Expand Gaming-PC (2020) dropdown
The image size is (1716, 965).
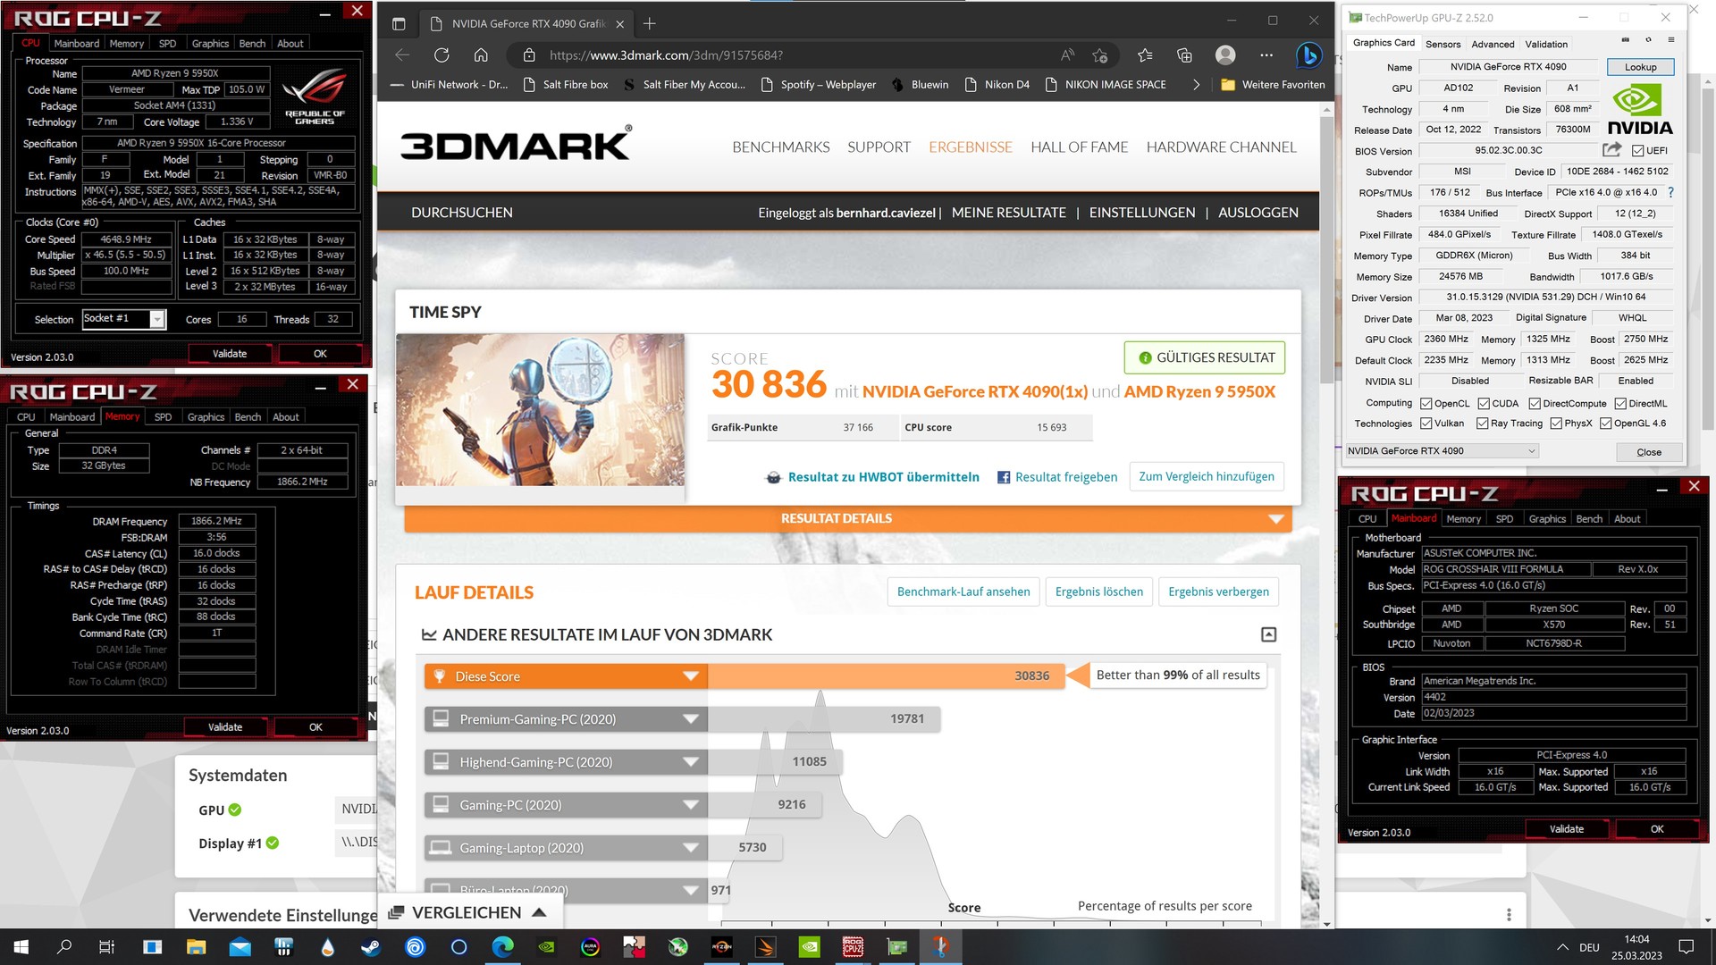point(690,805)
